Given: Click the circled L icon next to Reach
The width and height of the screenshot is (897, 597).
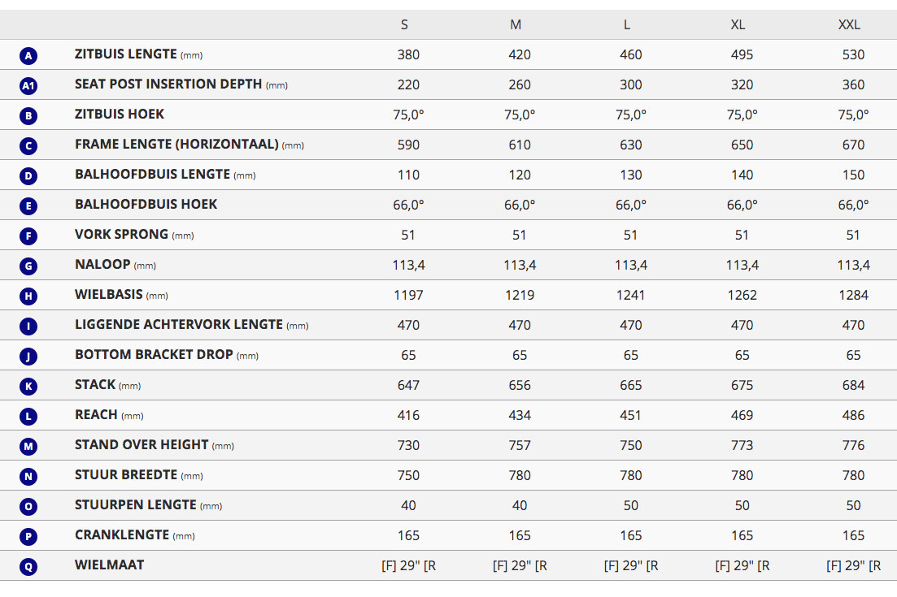Looking at the screenshot, I should [28, 416].
